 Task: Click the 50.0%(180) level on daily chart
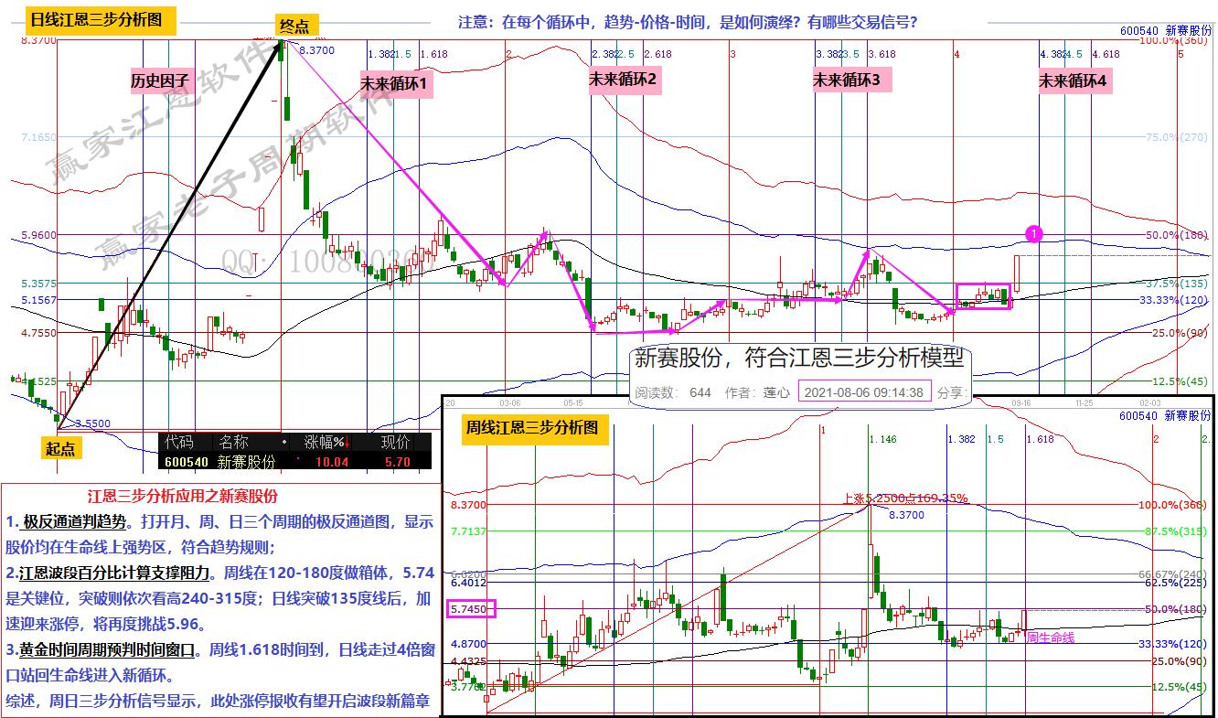1176,235
